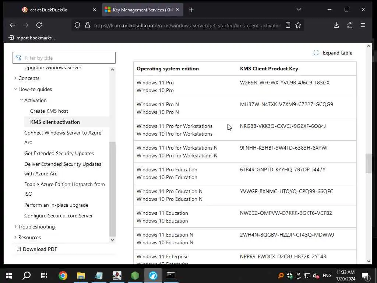Expand the Concepts tree node
Viewport: 377px width, 283px height.
tap(15, 78)
